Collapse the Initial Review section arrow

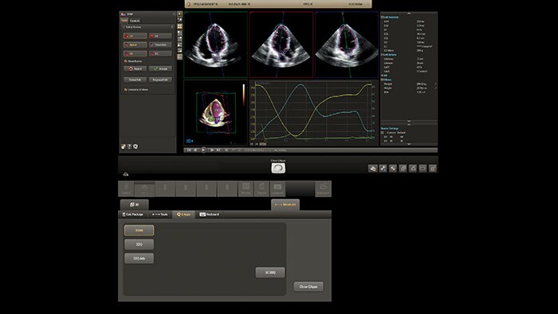pyautogui.click(x=172, y=27)
